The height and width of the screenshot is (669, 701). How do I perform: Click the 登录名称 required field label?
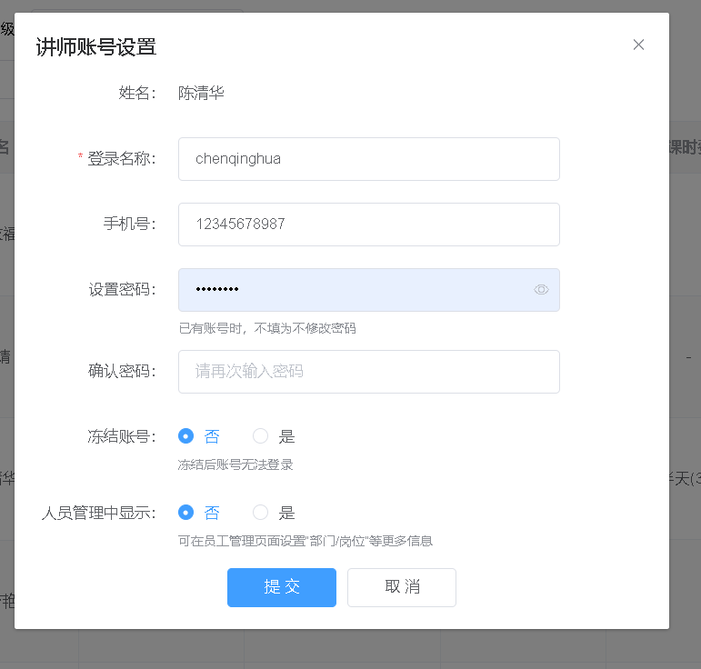(x=121, y=159)
